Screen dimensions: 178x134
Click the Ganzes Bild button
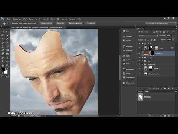click(60, 23)
